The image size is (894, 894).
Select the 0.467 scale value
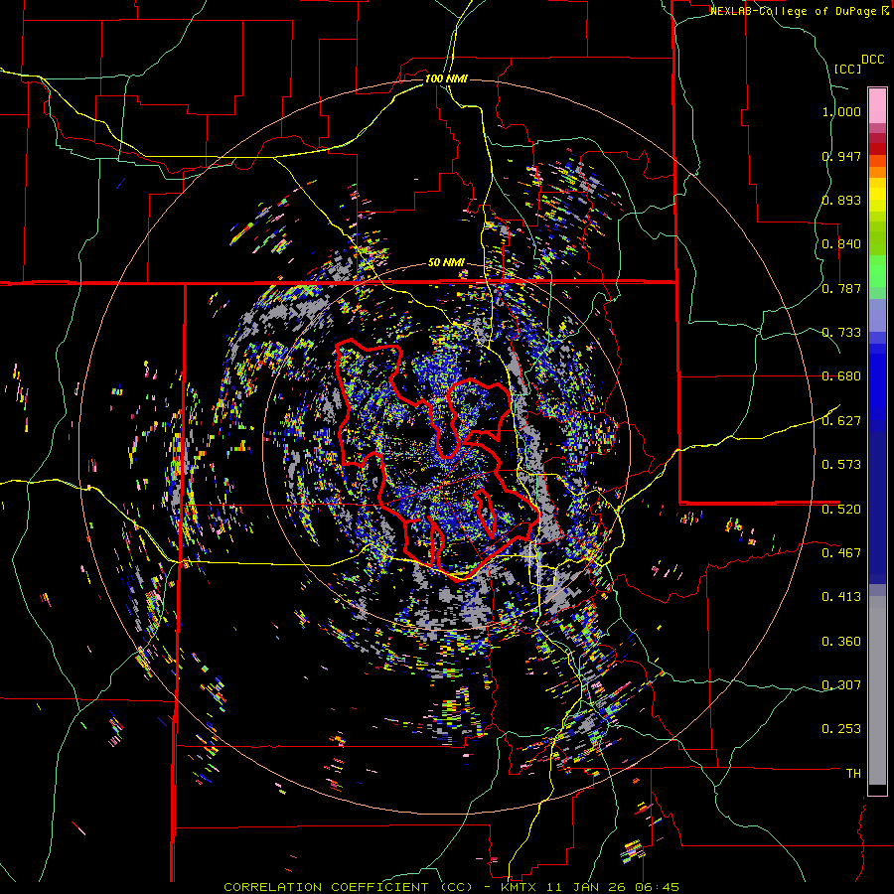tap(841, 553)
